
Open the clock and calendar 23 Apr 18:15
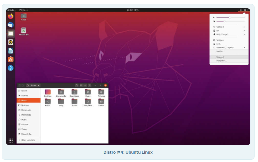(133, 10)
